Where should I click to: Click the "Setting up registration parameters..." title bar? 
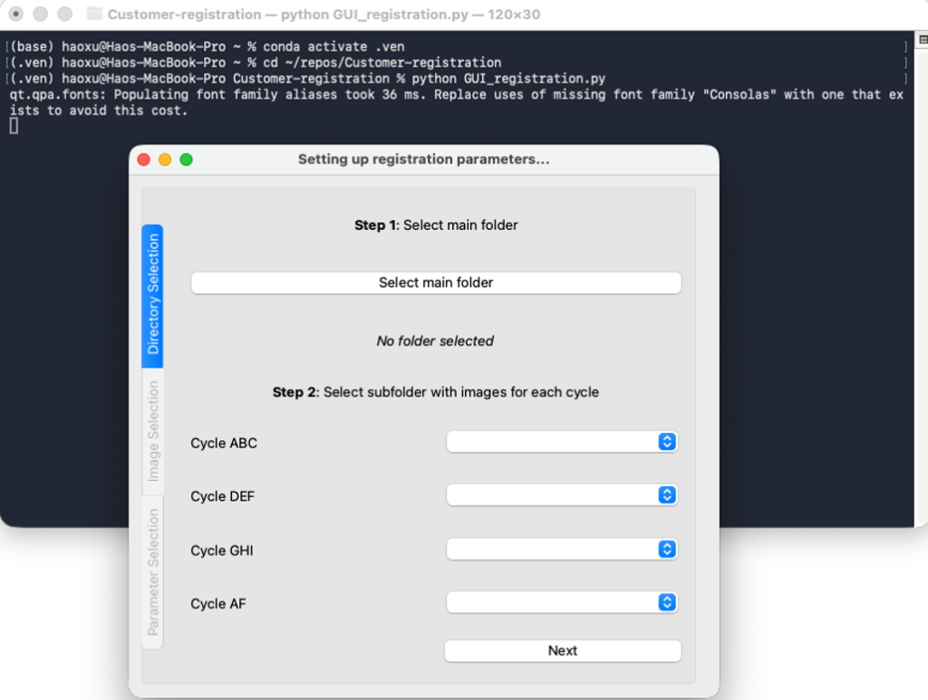tap(423, 159)
